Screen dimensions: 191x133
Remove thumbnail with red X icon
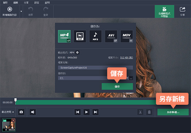coord(13,120)
